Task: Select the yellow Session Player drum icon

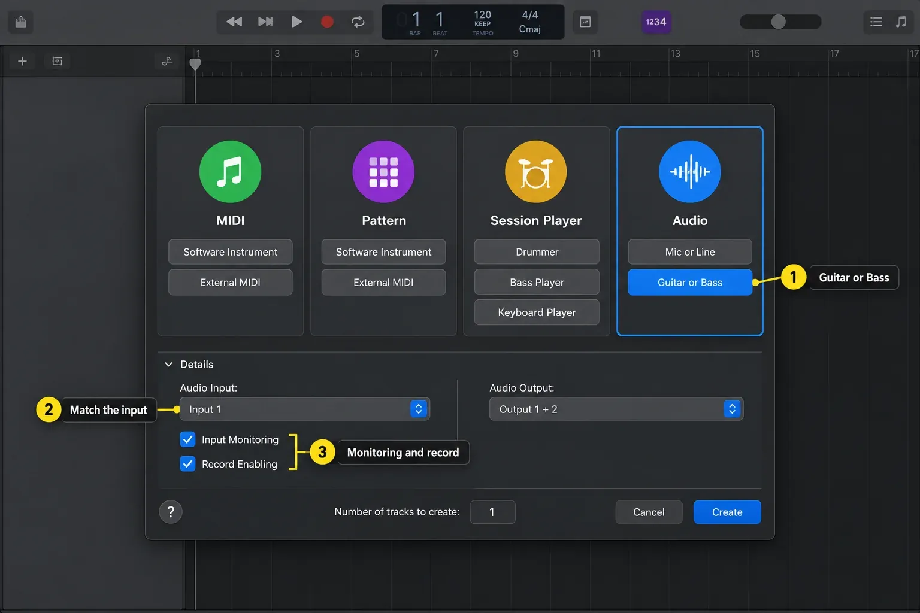Action: pyautogui.click(x=536, y=172)
